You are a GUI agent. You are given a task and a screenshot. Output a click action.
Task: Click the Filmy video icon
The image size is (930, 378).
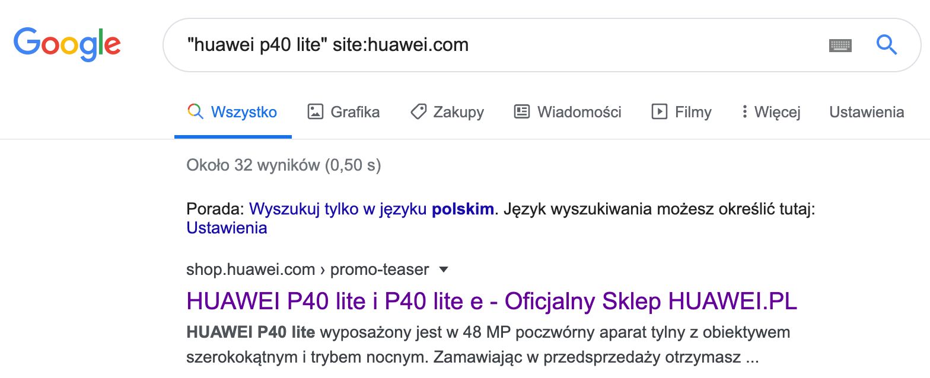tap(658, 111)
